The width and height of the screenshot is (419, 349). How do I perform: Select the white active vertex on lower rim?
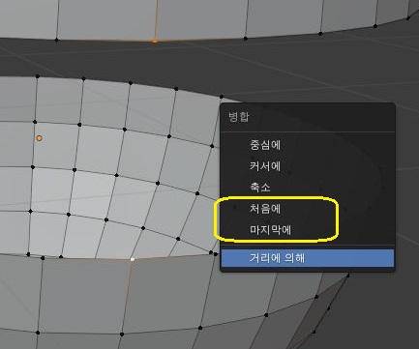click(x=133, y=259)
